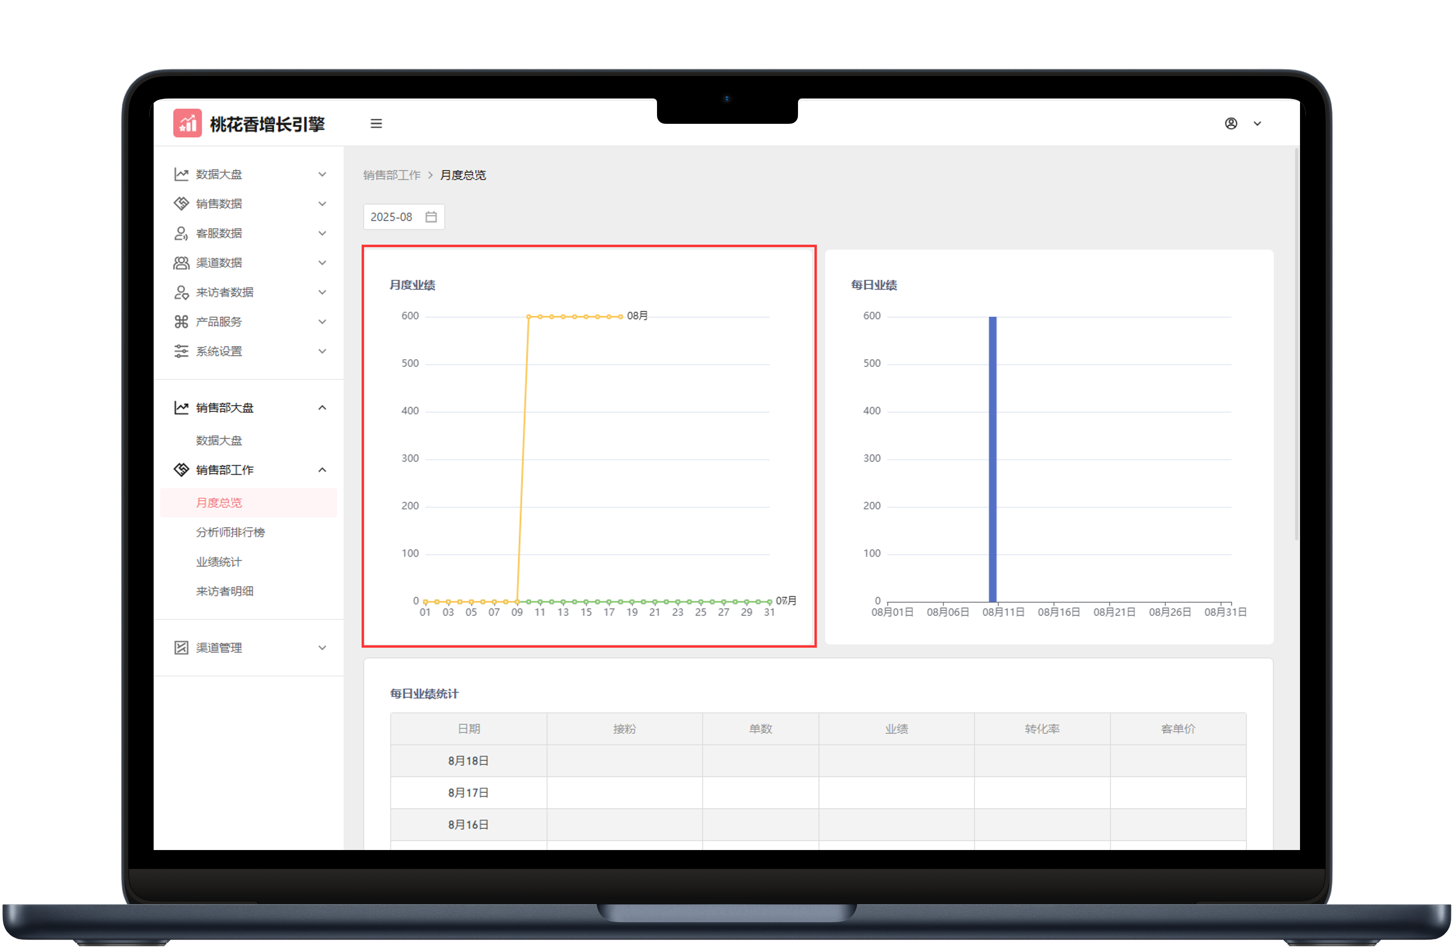Toggle the hamburger sidebar collapse icon

pos(376,123)
